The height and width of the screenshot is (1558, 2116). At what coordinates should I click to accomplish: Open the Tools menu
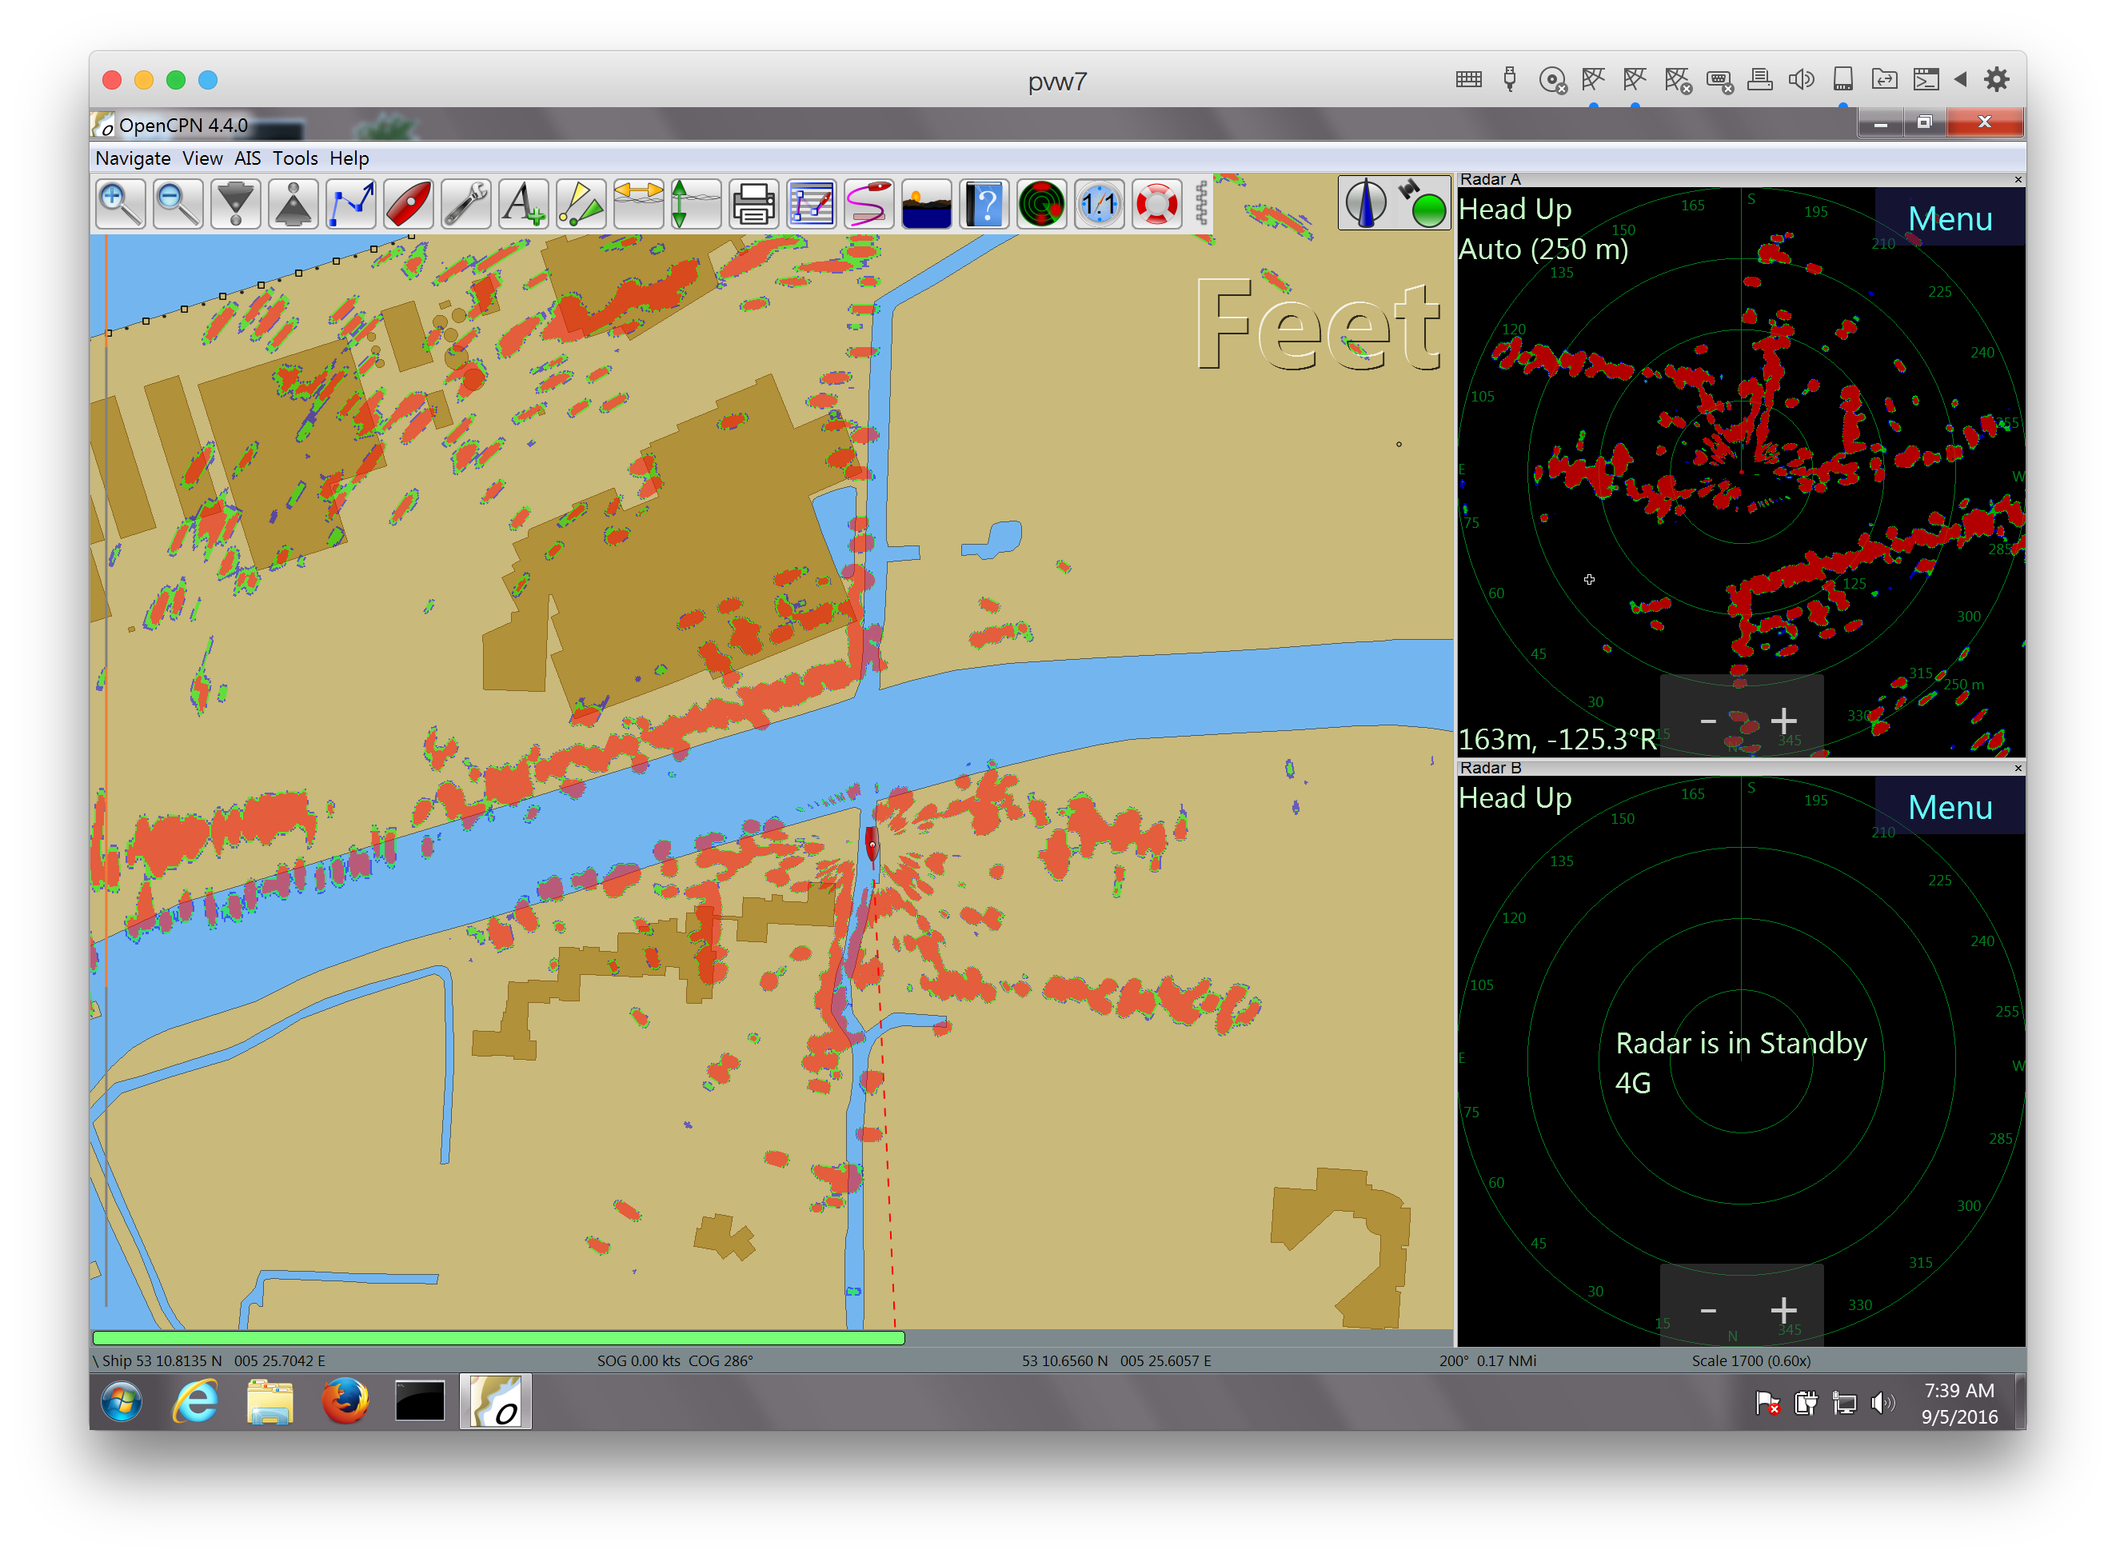pyautogui.click(x=295, y=158)
